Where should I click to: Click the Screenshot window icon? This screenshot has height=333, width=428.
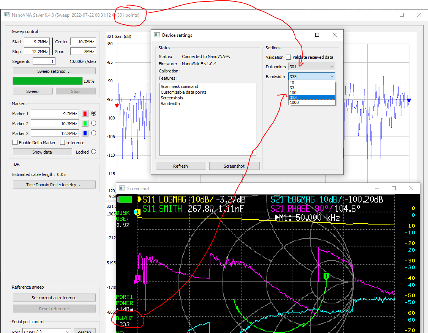(122, 188)
